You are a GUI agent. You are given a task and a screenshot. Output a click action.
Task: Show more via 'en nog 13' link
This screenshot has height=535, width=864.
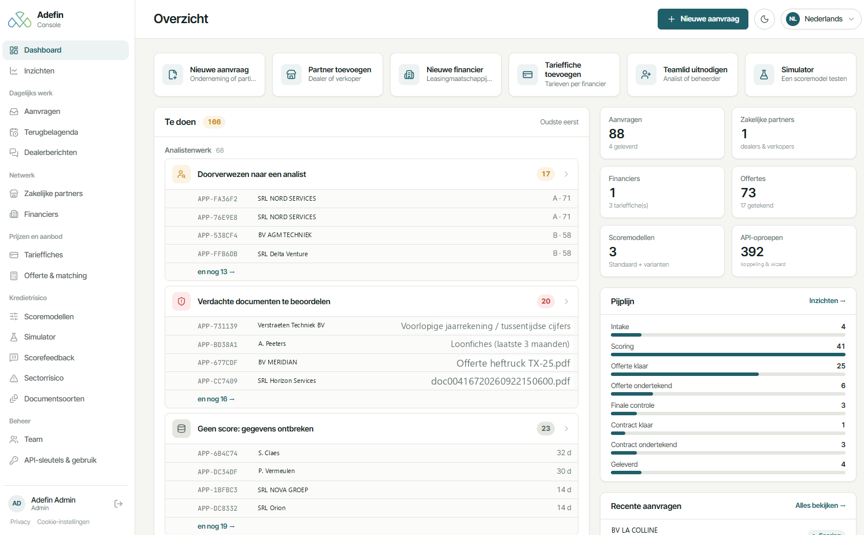[216, 272]
